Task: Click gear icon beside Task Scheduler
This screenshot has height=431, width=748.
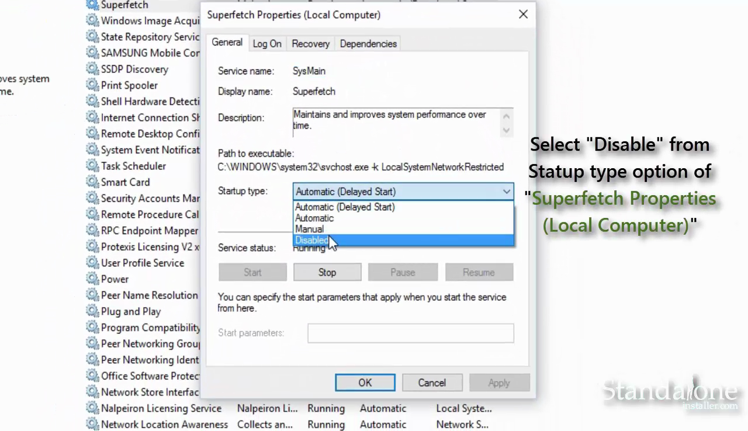Action: [x=92, y=166]
